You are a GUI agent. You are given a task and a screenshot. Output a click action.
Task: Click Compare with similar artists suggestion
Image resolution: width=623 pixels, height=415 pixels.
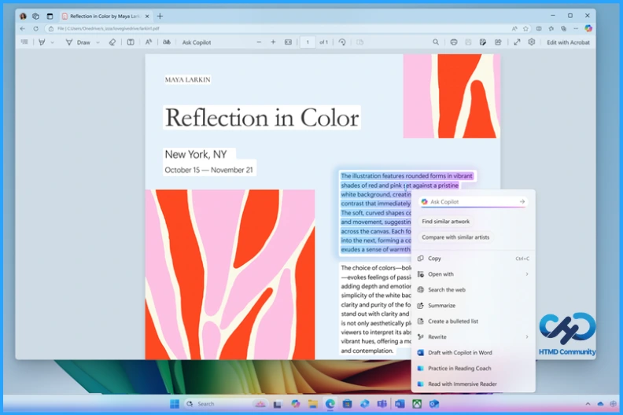(455, 237)
